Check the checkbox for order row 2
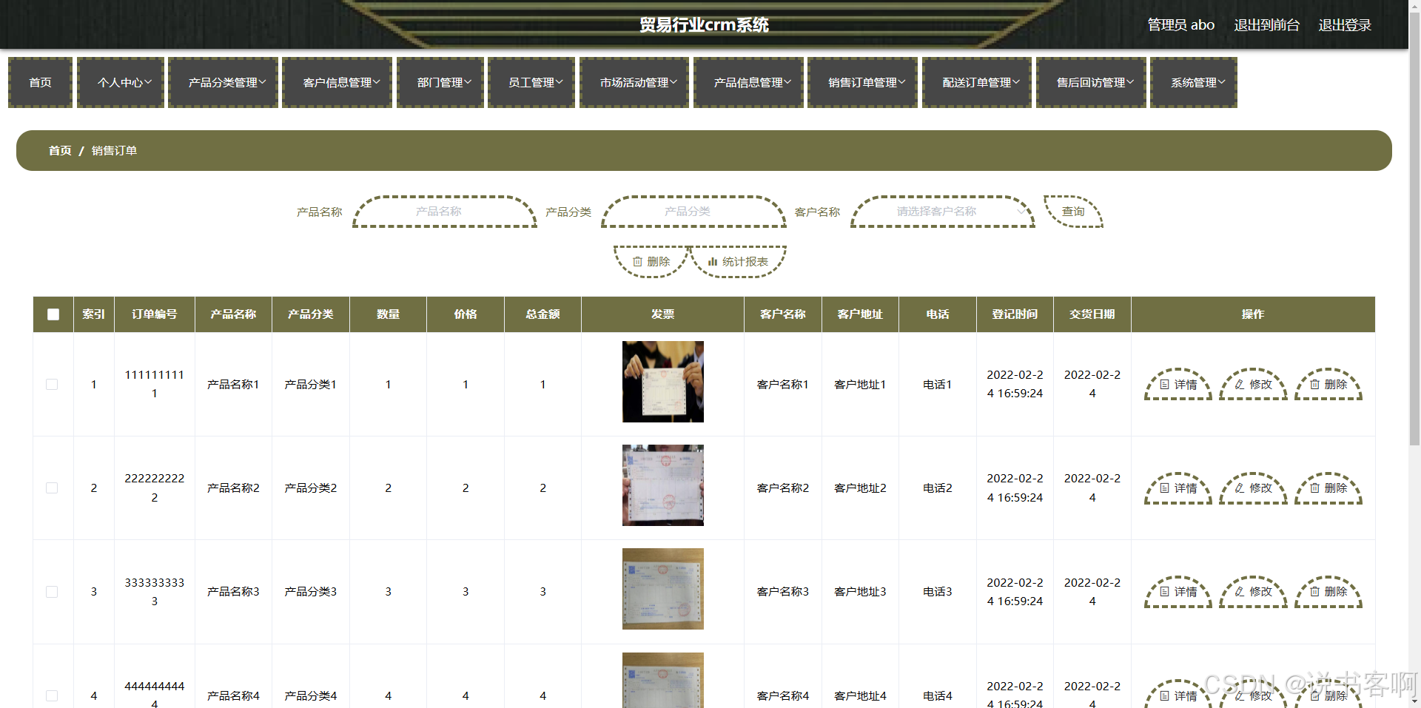1421x708 pixels. (52, 488)
